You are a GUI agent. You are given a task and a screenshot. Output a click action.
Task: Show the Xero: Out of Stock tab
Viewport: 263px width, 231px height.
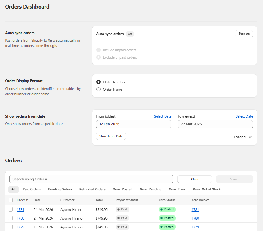pyautogui.click(x=206, y=189)
